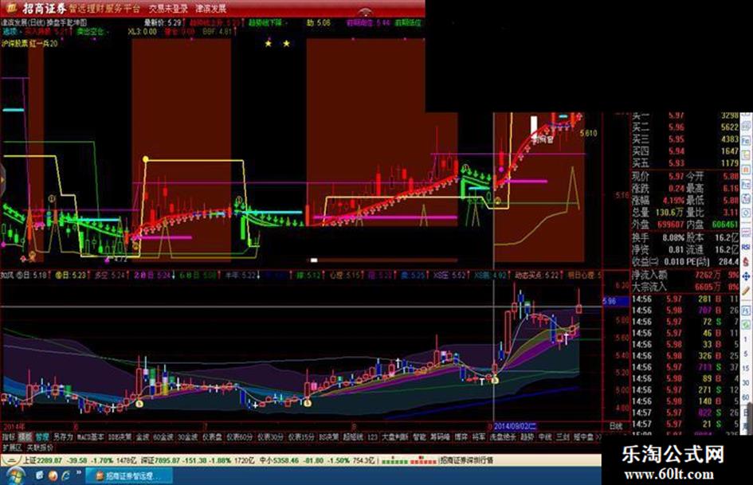753x485 pixels.
Task: Select the 仪表60分 tab
Action: [240, 437]
